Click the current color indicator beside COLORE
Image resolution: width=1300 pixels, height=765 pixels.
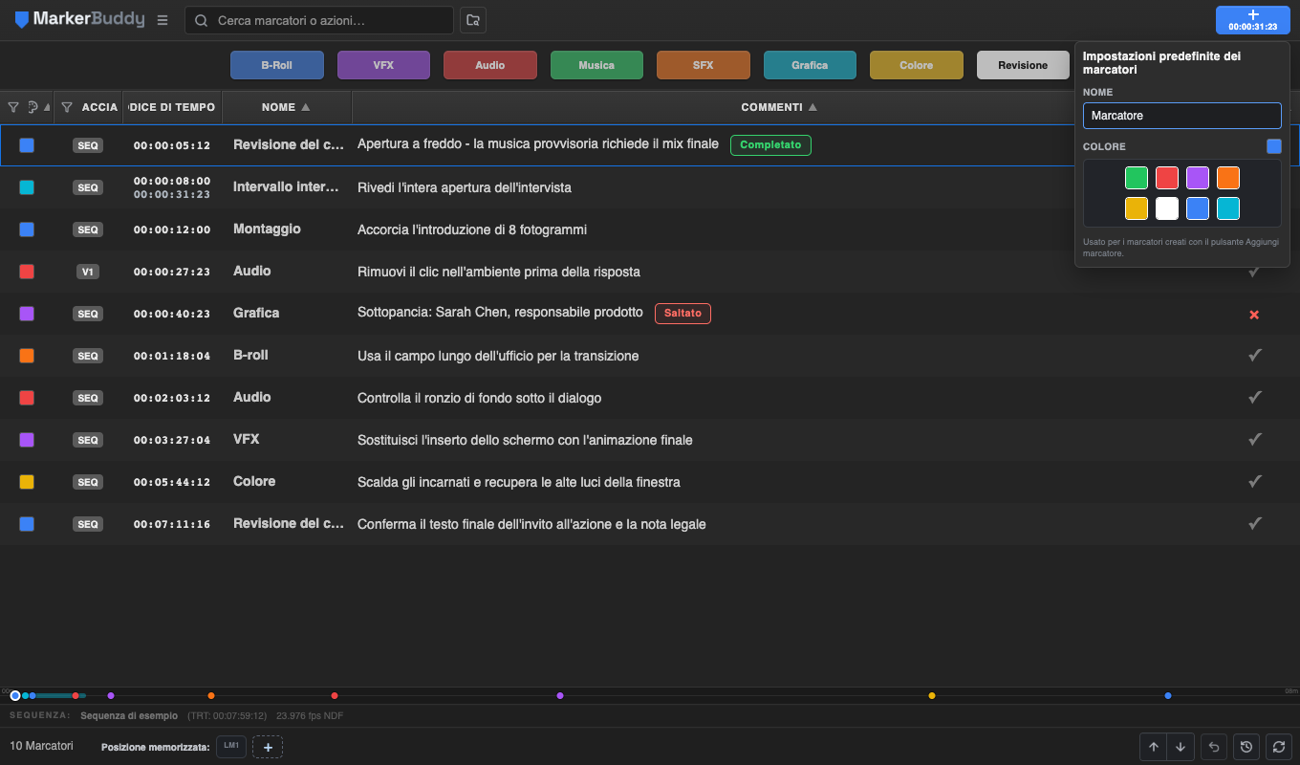tap(1274, 146)
